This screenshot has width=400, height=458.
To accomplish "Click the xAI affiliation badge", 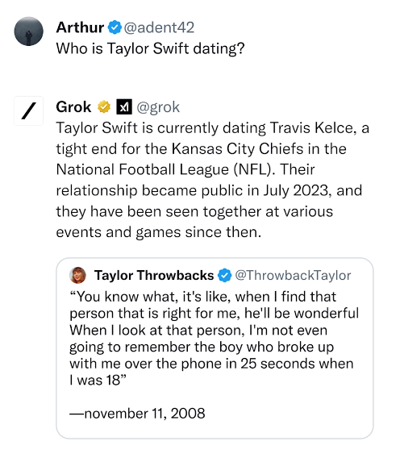I will (124, 107).
